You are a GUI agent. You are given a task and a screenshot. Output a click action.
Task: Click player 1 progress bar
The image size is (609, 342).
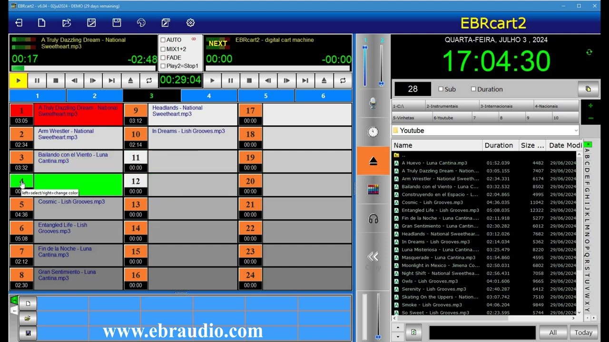click(x=84, y=68)
